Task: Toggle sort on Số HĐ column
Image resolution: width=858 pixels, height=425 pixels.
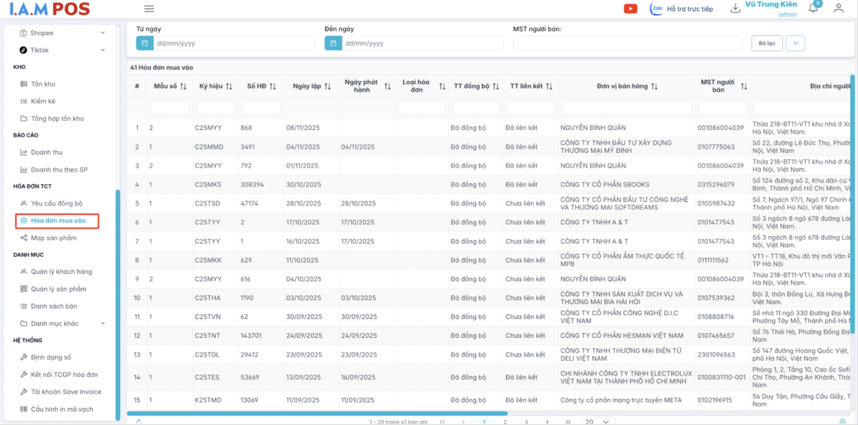Action: (273, 86)
